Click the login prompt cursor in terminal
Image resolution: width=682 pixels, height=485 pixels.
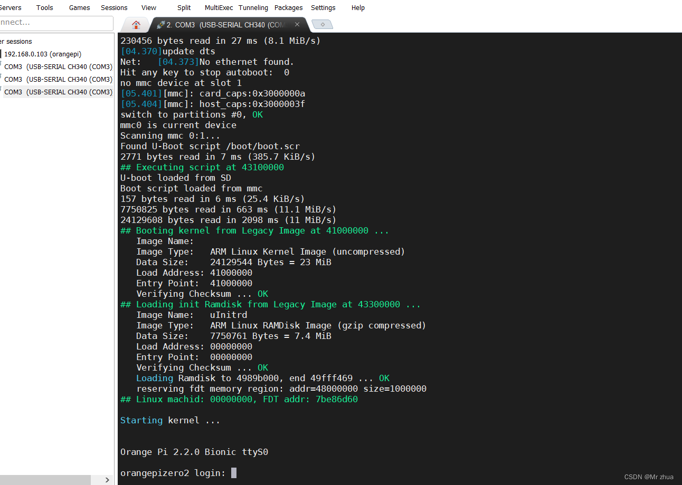pos(234,473)
